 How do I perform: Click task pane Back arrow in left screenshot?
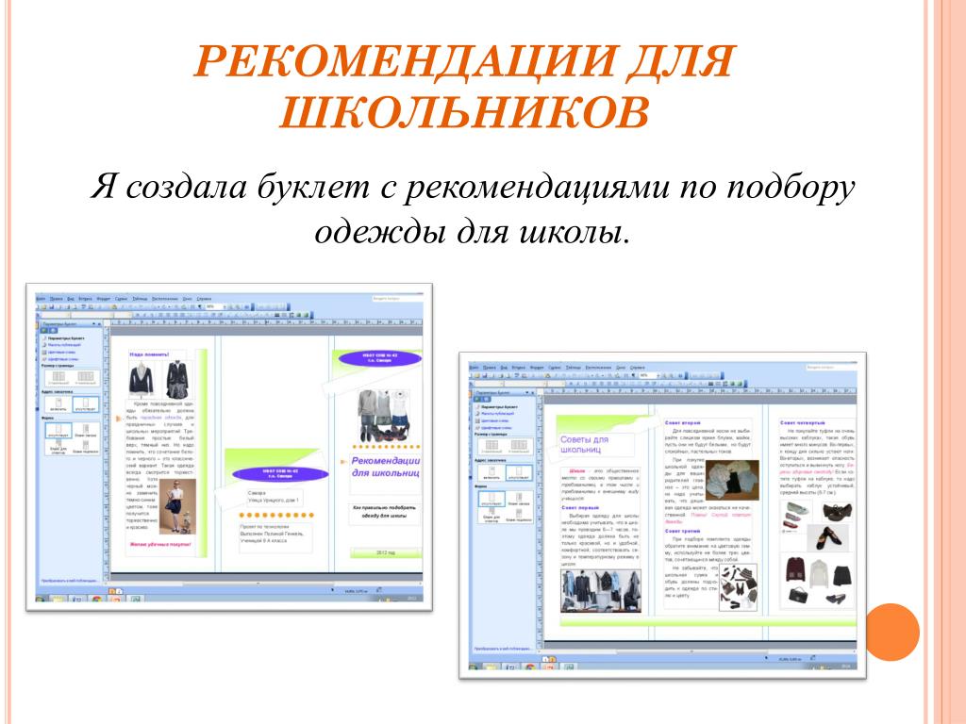pos(43,331)
